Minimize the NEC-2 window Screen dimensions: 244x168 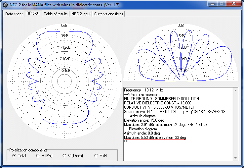coord(213,4)
